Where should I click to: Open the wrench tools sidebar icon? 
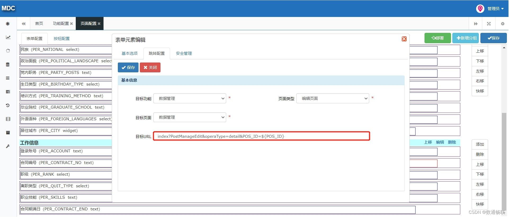8,146
